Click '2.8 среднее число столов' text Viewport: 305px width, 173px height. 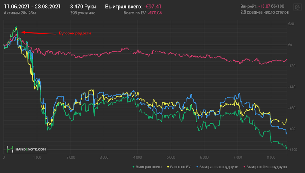coord(264,12)
